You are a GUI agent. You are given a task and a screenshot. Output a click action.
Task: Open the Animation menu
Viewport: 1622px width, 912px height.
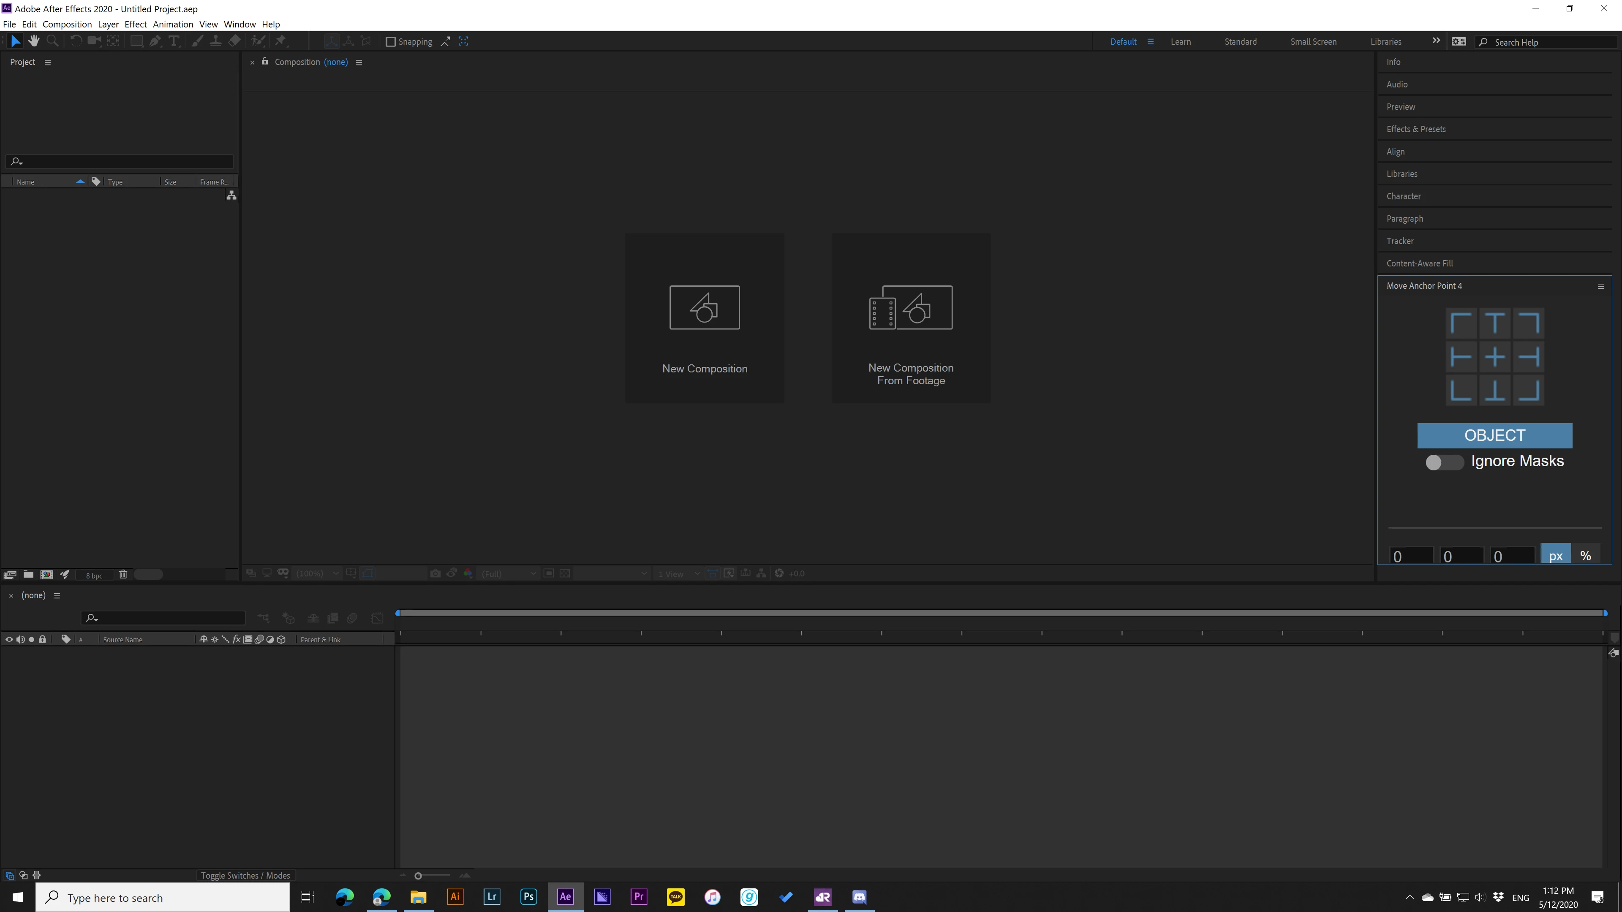[x=172, y=24]
